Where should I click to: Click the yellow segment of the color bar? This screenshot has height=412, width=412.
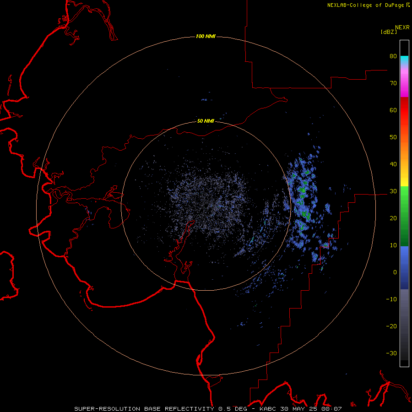tap(404, 181)
